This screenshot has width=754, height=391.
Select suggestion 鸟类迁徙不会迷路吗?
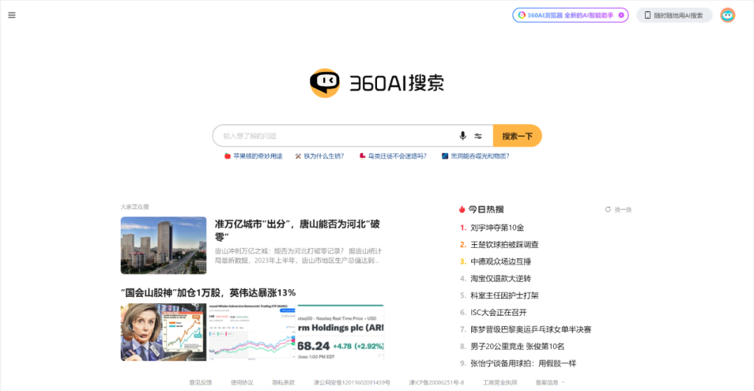397,156
